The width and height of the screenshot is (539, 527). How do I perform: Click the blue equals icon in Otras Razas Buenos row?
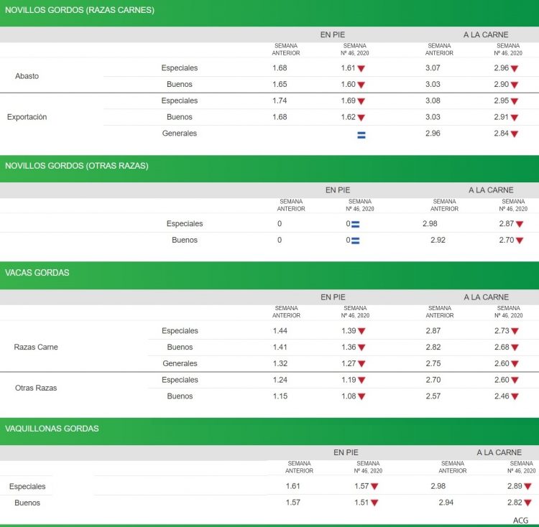tap(355, 241)
